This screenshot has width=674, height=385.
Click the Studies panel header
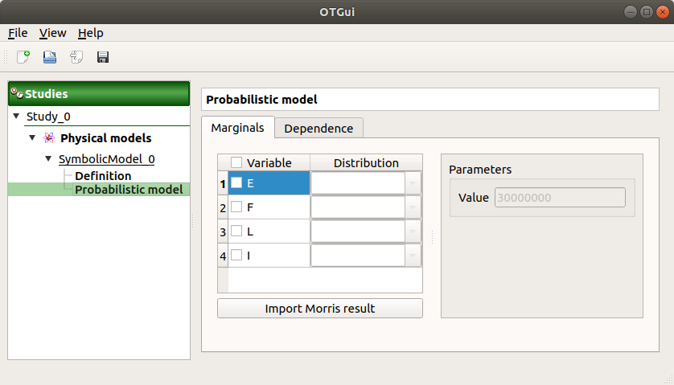tap(99, 93)
